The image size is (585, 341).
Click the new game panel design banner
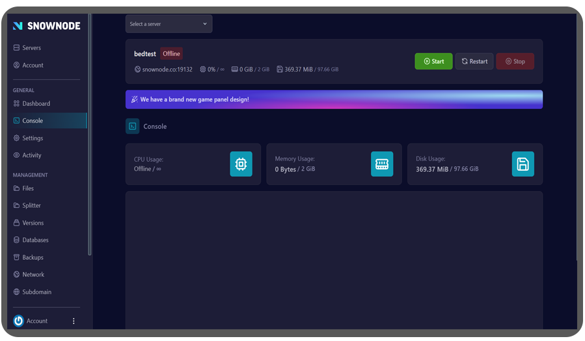click(x=334, y=99)
